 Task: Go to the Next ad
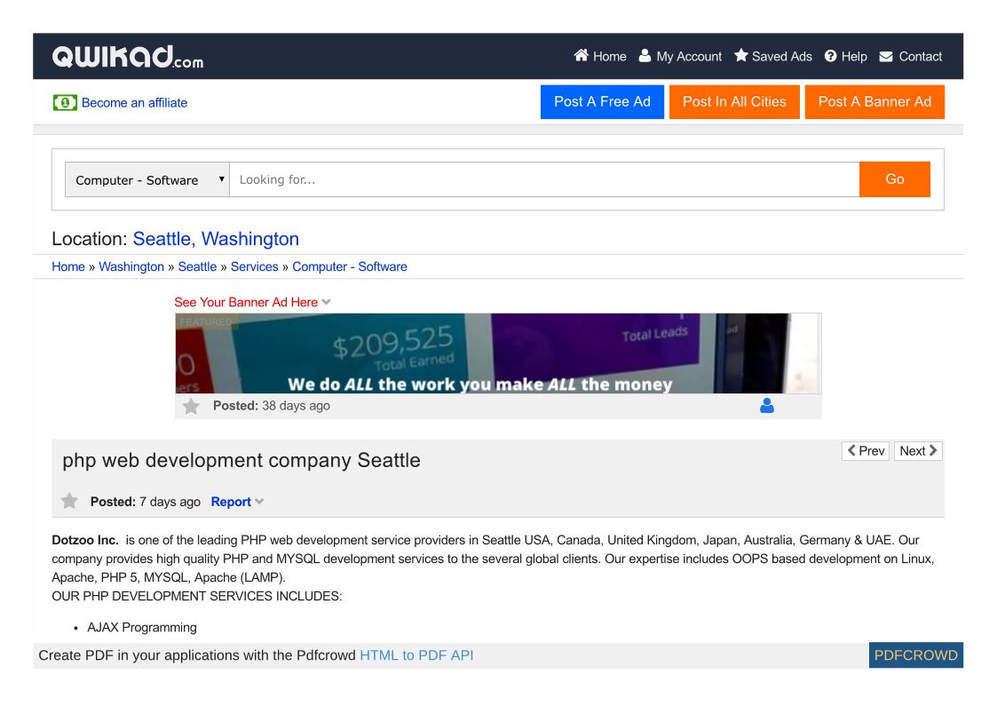point(918,451)
